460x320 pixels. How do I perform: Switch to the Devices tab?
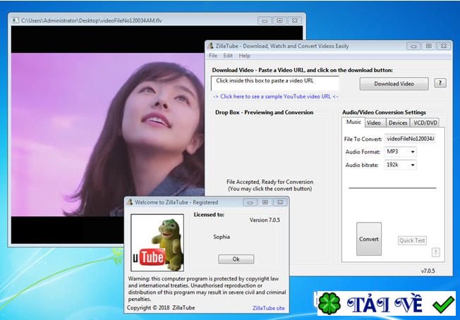point(398,123)
